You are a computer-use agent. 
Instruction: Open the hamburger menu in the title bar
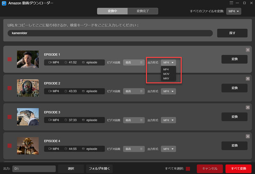coord(231,3)
